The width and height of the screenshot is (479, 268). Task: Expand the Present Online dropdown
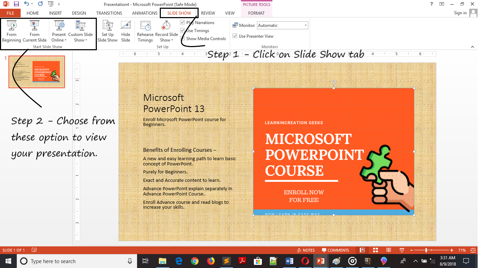(59, 40)
